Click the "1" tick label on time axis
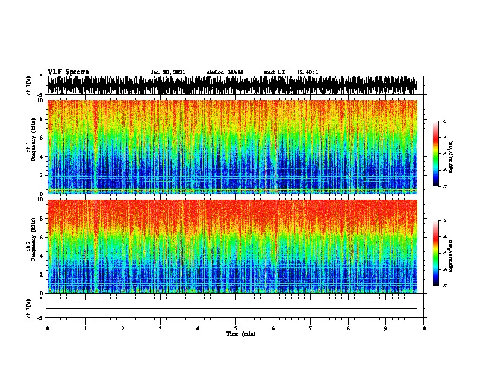Image resolution: width=477 pixels, height=368 pixels. pyautogui.click(x=85, y=328)
